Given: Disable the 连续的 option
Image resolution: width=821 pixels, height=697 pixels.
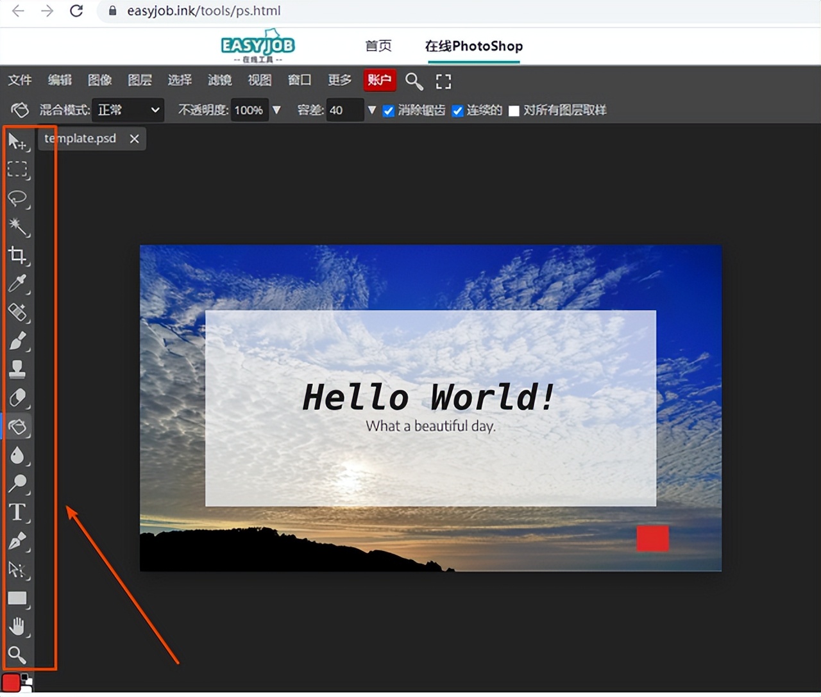Looking at the screenshot, I should pyautogui.click(x=457, y=110).
